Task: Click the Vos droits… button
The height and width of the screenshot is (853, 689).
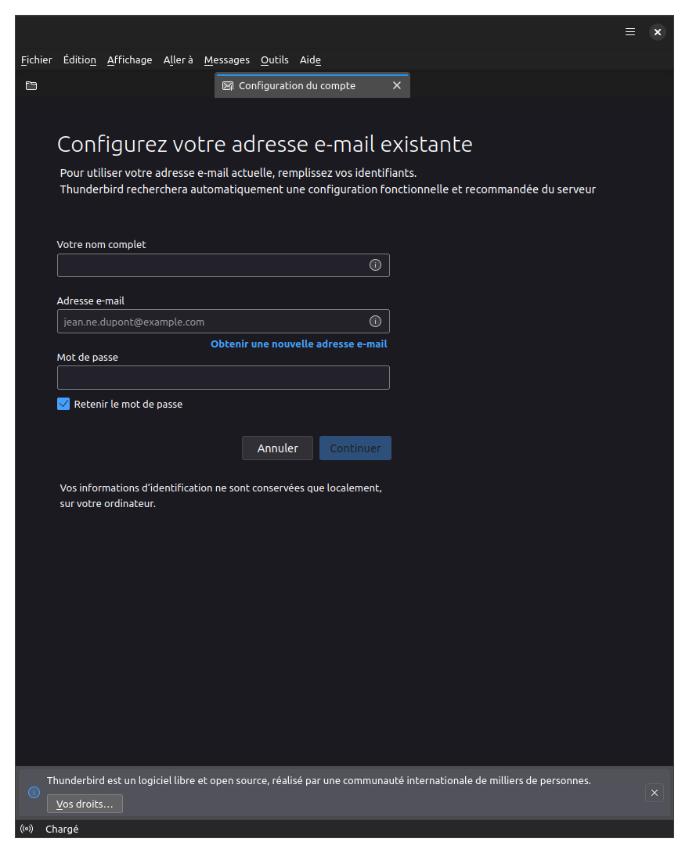Action: (x=85, y=804)
